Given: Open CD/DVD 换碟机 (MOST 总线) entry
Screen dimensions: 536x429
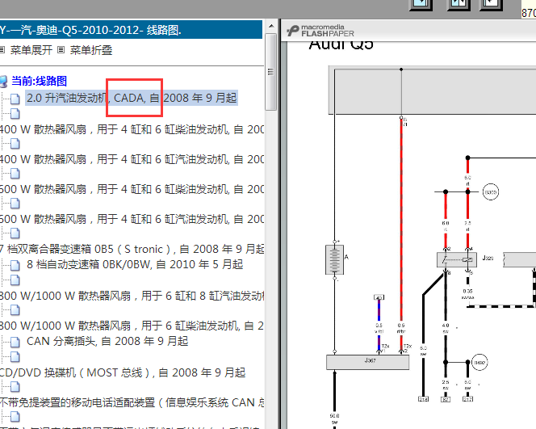Looking at the screenshot, I should [123, 372].
